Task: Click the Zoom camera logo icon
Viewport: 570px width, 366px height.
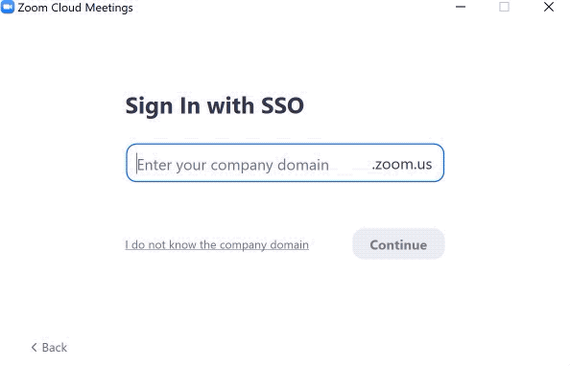Action: [x=8, y=7]
